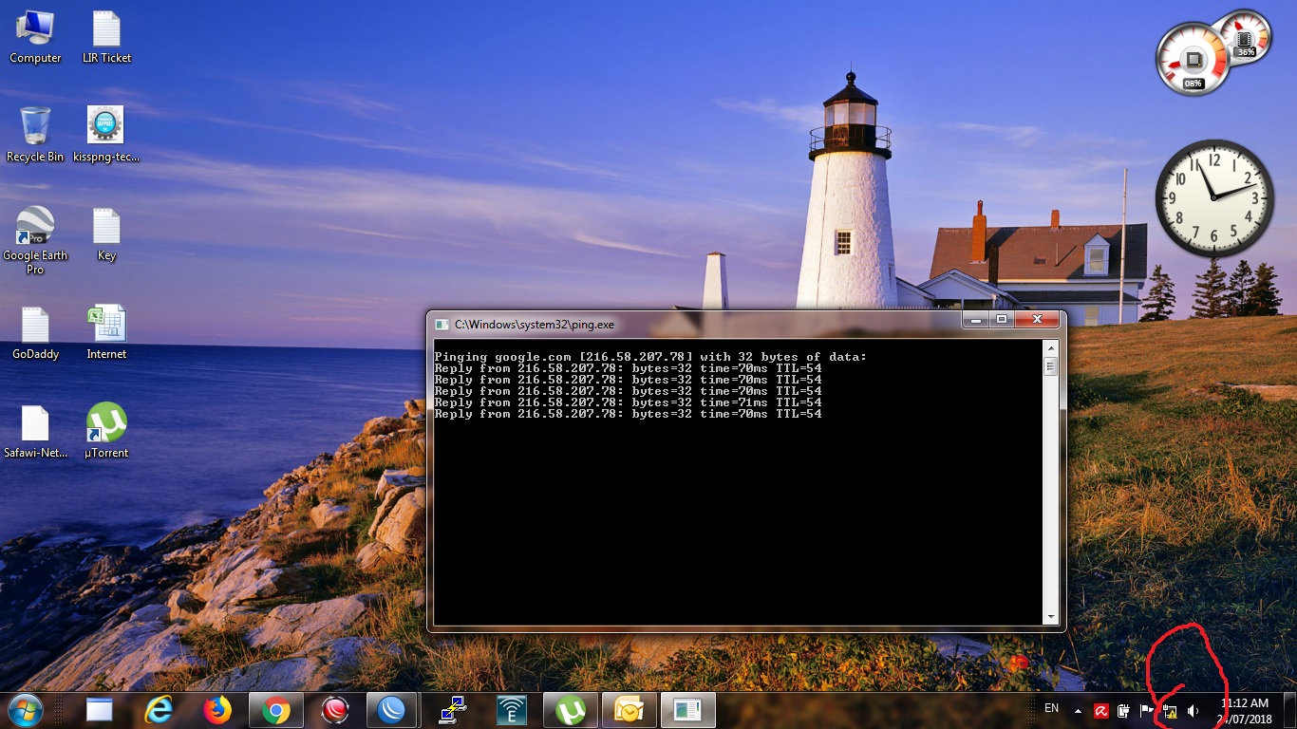
Task: Switch to µTorrent in the taskbar
Action: point(571,710)
